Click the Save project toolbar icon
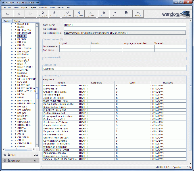Image resolution: width=194 pixels, height=171 pixels. (54, 13)
